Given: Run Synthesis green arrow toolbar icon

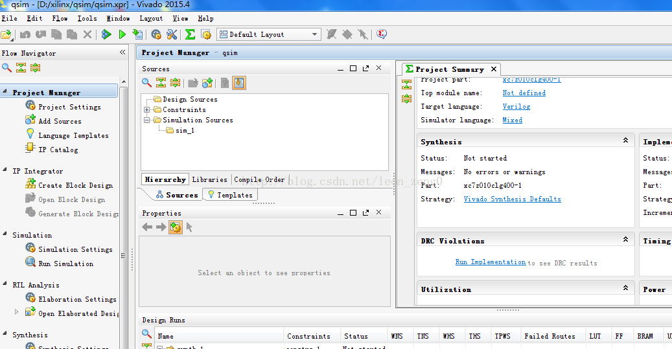Looking at the screenshot, I should coord(106,34).
